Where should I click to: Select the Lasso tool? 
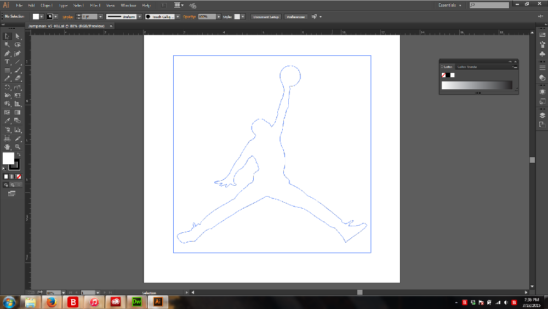point(18,45)
